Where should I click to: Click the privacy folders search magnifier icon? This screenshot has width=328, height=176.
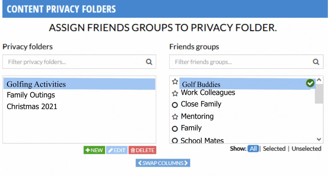click(149, 62)
